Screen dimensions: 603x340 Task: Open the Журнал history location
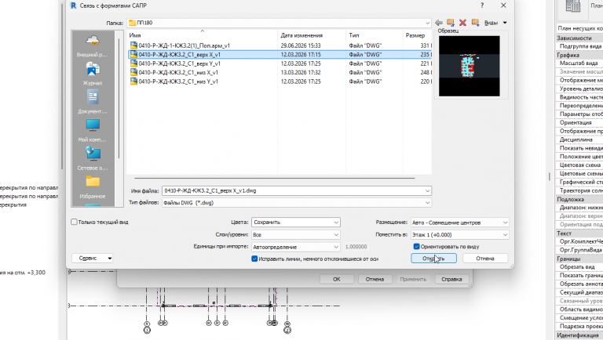click(x=93, y=74)
